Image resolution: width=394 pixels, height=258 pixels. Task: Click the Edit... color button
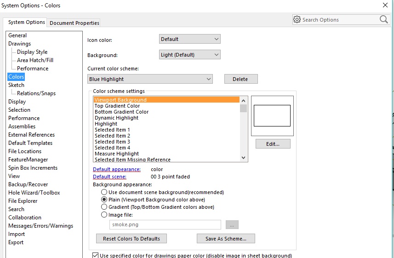pos(273,144)
